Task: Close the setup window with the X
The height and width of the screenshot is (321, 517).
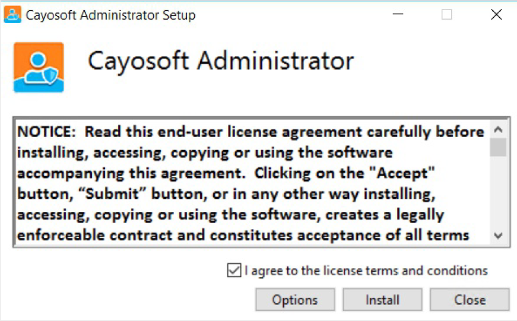Action: (x=496, y=14)
